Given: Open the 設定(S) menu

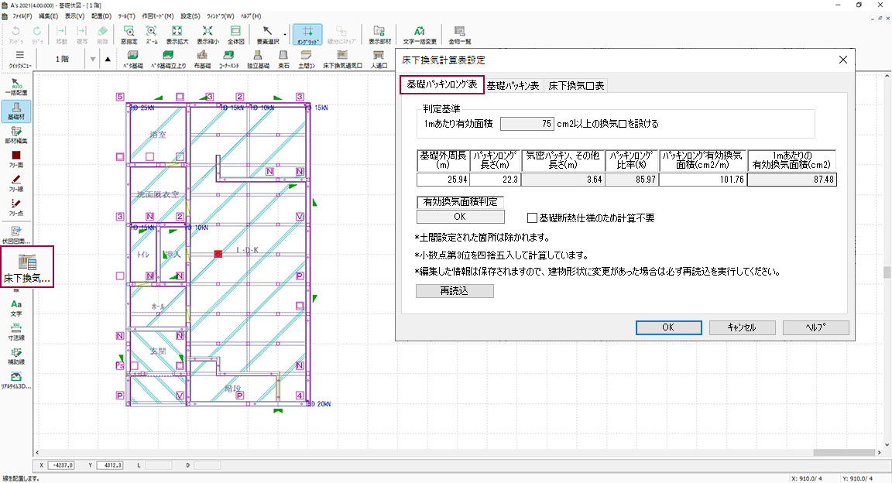Looking at the screenshot, I should point(190,16).
